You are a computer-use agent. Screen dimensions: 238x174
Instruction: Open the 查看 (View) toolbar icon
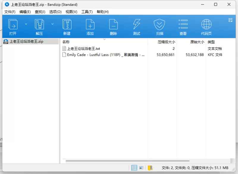click(183, 24)
